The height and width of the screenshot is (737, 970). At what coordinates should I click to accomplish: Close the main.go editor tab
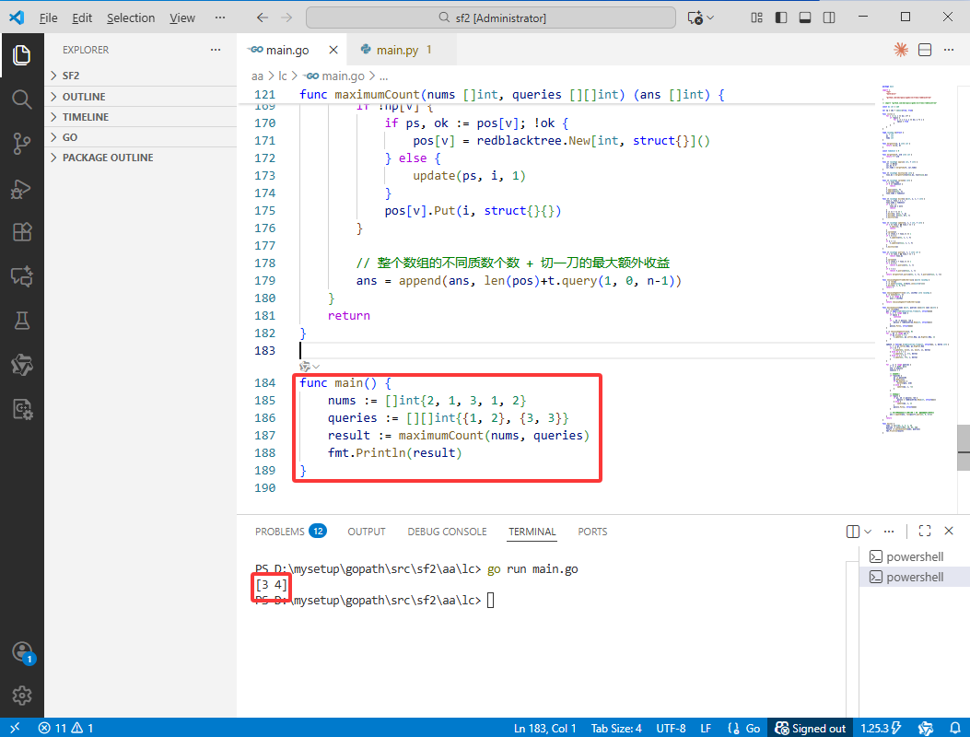(333, 50)
